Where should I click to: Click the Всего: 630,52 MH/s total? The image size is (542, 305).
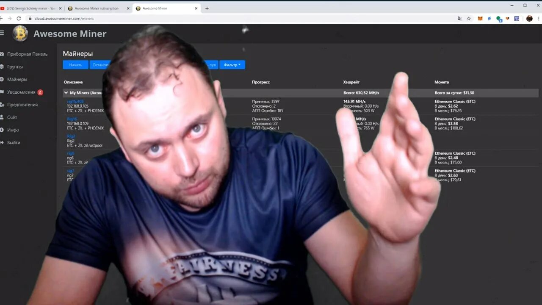point(361,93)
